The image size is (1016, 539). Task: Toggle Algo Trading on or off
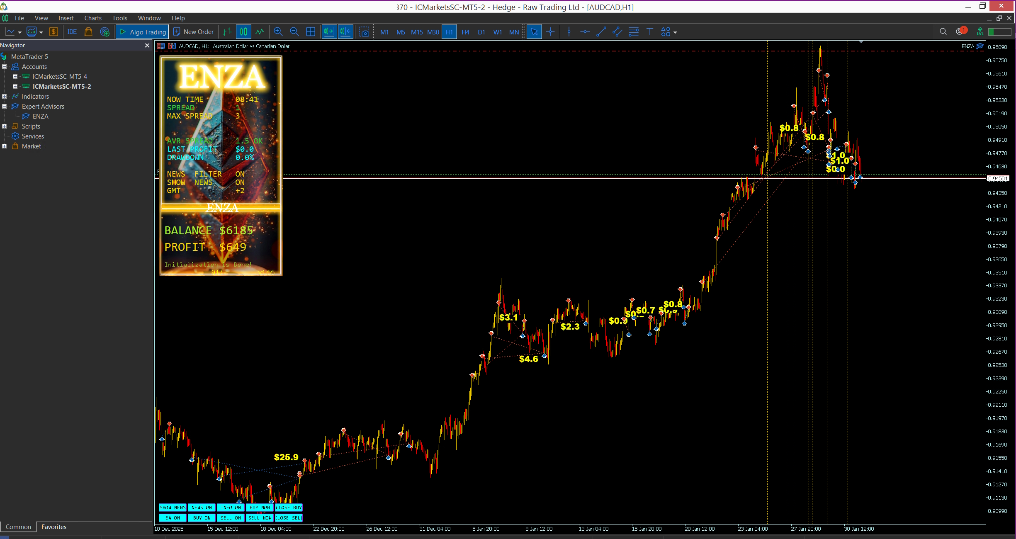143,32
